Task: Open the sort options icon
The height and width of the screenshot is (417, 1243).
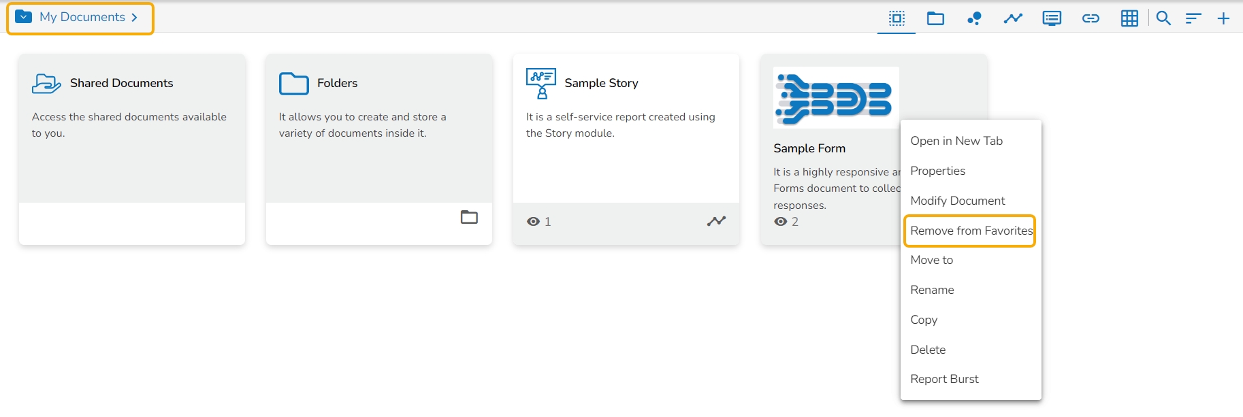Action: tap(1193, 18)
